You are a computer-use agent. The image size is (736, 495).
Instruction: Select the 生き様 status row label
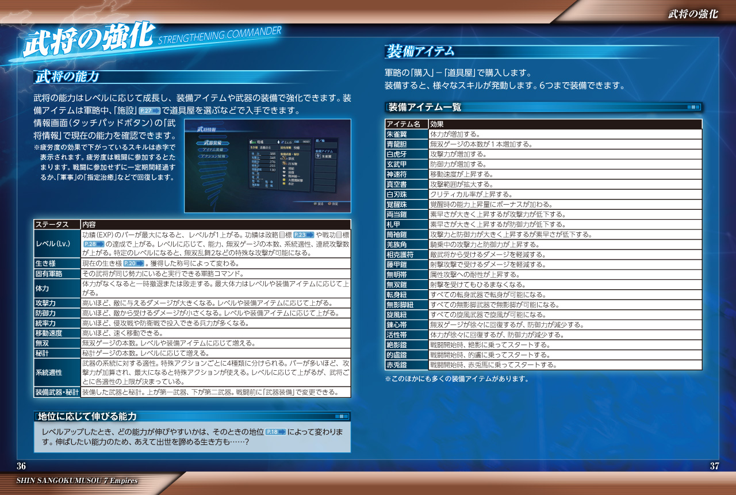point(57,263)
